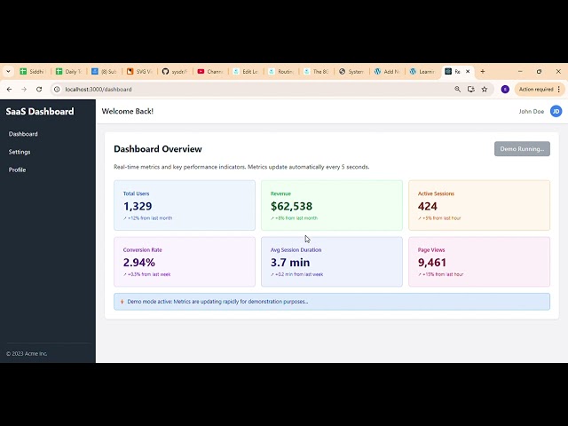Click the demo mode active notice
This screenshot has width=568, height=426.
click(332, 302)
